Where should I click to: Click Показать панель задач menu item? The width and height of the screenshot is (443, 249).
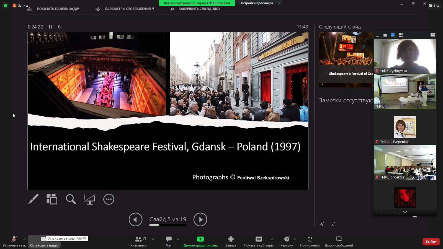pyautogui.click(x=58, y=9)
